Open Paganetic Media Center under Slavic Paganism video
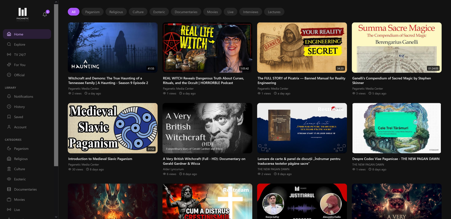This screenshot has height=219, width=451. click(x=83, y=164)
